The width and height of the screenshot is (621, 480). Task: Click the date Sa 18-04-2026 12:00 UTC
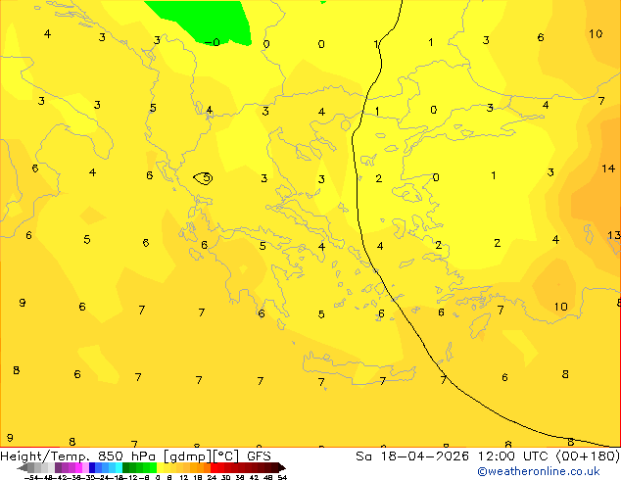[x=454, y=456]
